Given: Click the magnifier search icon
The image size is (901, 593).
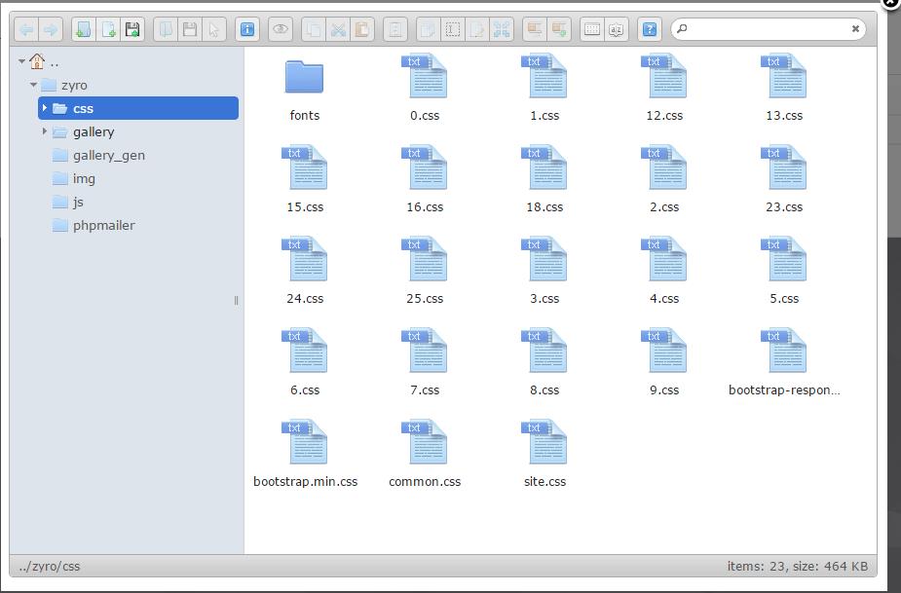Looking at the screenshot, I should [x=682, y=28].
